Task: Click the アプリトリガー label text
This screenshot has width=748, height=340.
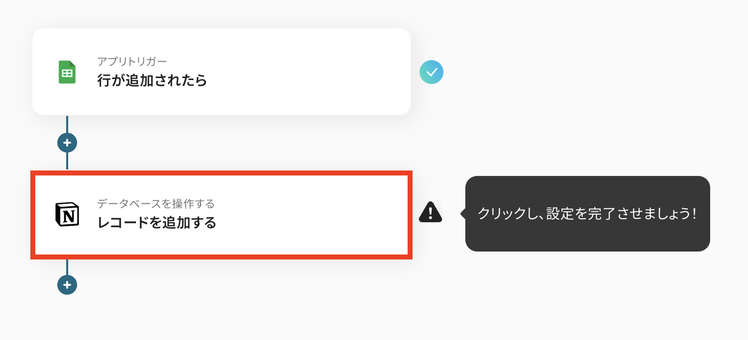Action: tap(132, 62)
